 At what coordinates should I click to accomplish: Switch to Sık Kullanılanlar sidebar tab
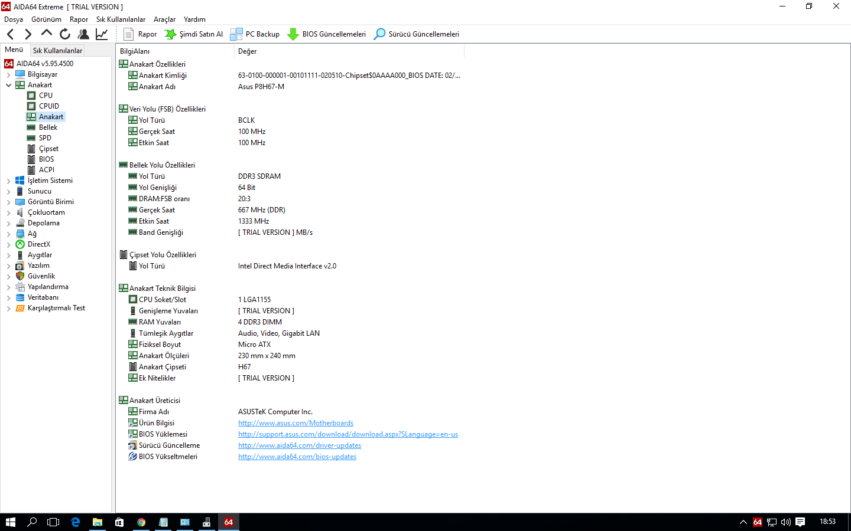[x=57, y=51]
